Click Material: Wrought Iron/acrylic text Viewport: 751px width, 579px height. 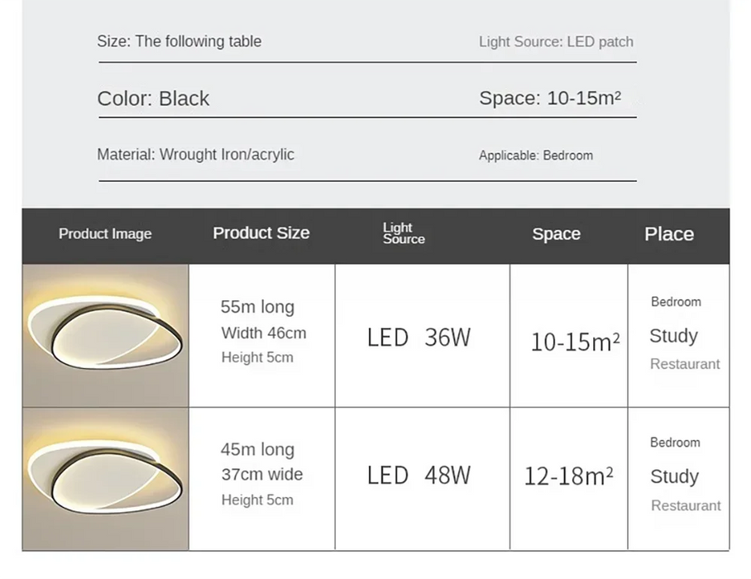[x=195, y=155]
